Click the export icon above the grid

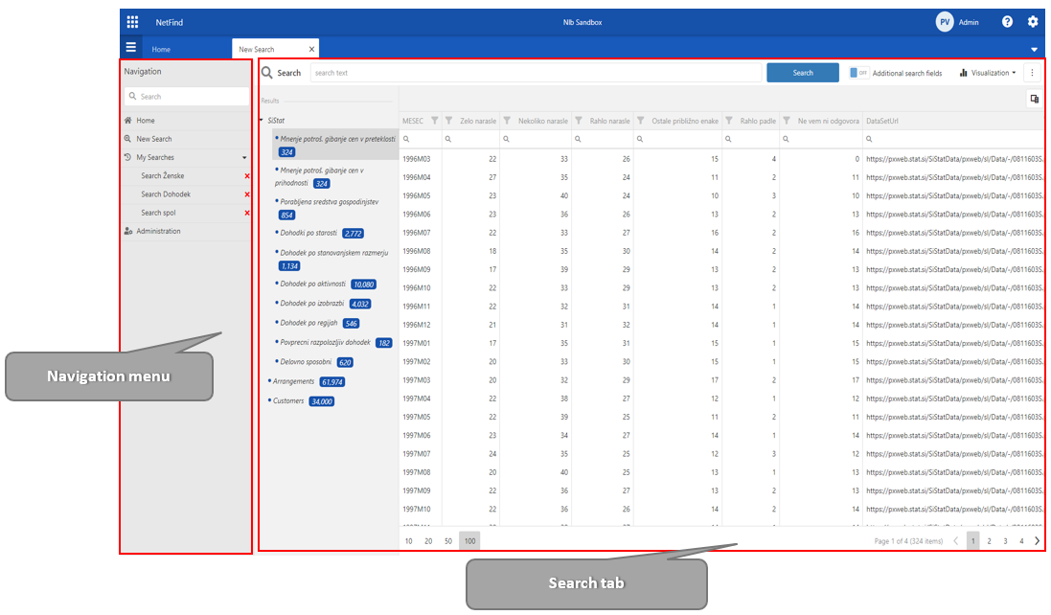pyautogui.click(x=1034, y=98)
